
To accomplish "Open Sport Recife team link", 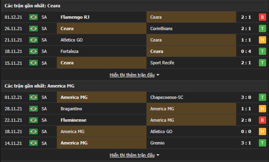I will [162, 63].
